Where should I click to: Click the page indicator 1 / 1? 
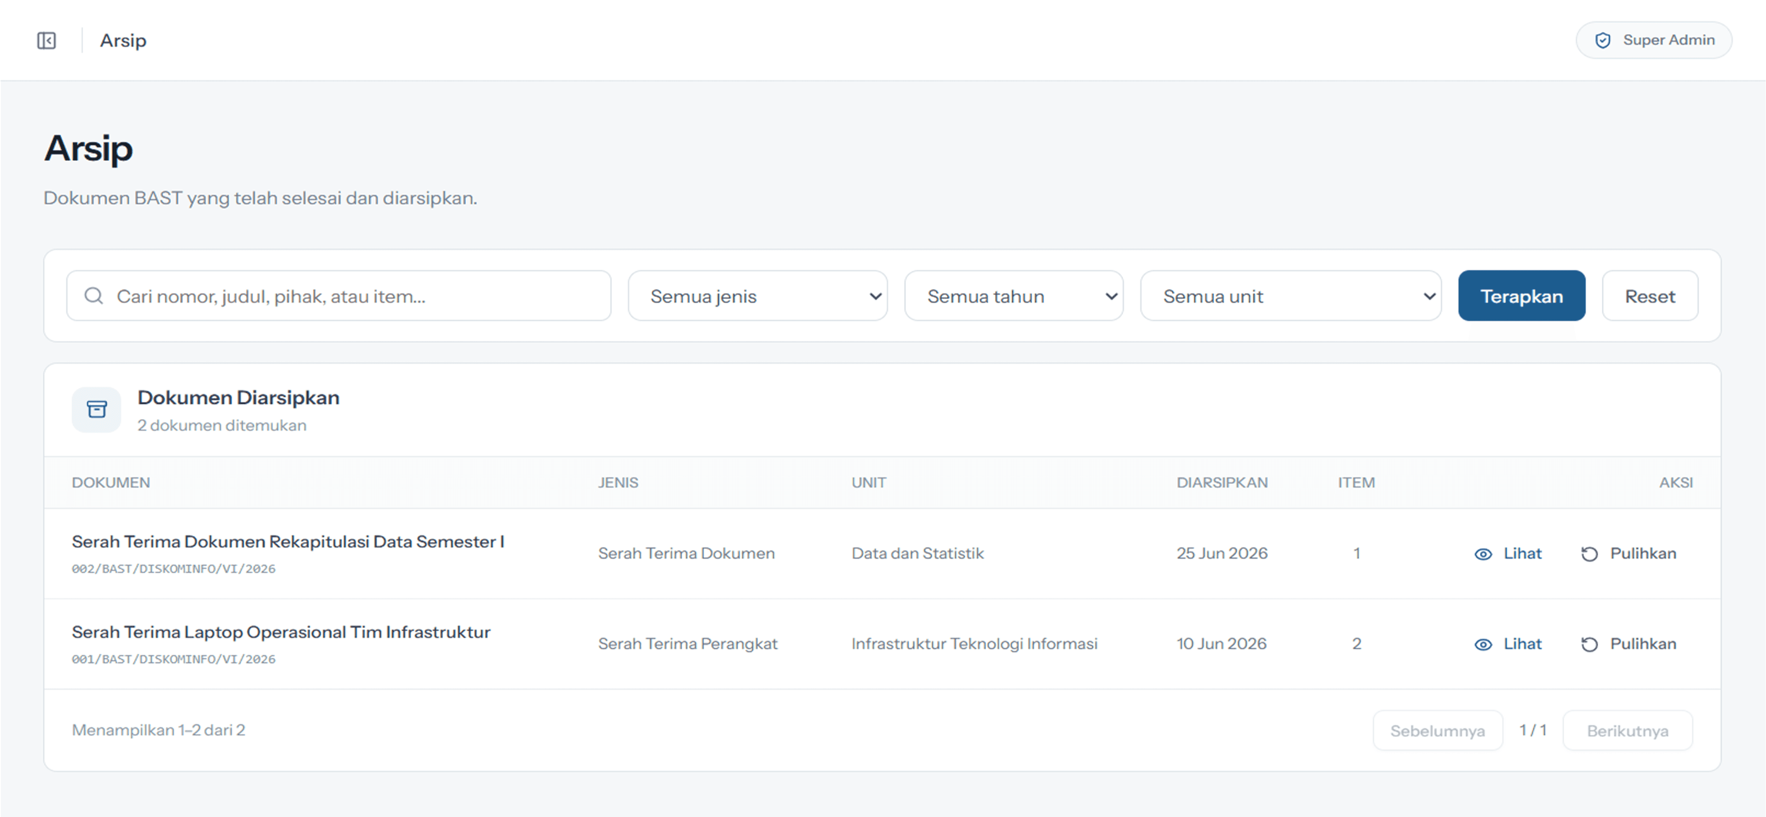[1533, 731]
